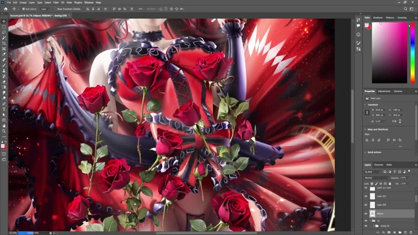This screenshot has width=418, height=235.
Task: Enable Show Transform Controls checkbox
Action: 55,9
